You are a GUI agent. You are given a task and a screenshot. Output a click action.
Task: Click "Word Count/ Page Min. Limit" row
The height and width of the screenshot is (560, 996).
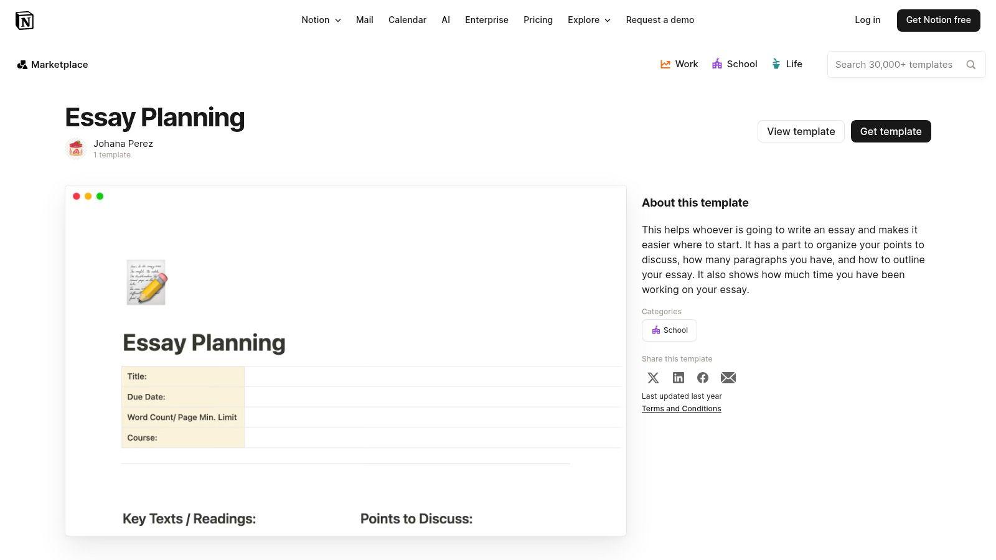372,418
